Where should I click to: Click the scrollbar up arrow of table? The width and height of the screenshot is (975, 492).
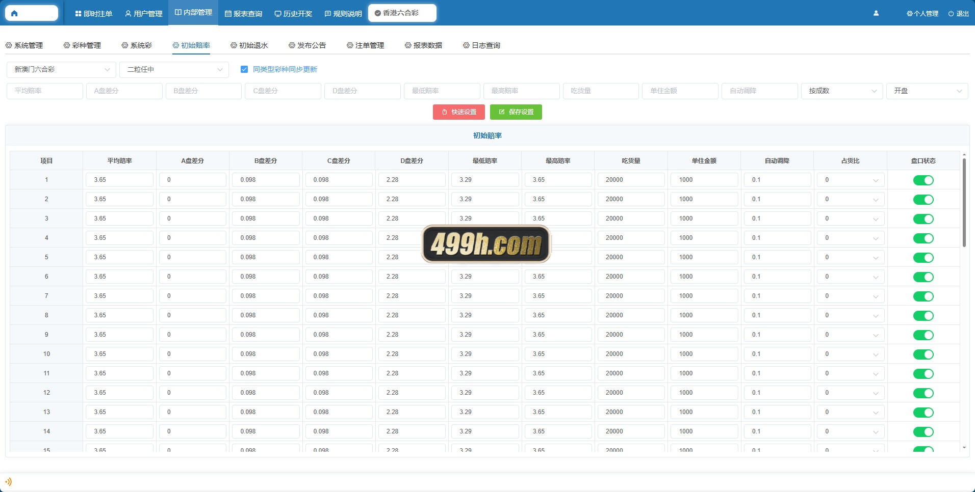[964, 154]
